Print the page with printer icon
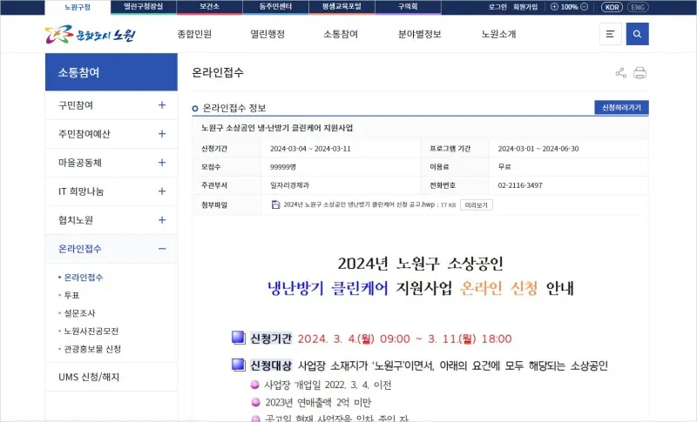The width and height of the screenshot is (697, 422). coord(640,73)
